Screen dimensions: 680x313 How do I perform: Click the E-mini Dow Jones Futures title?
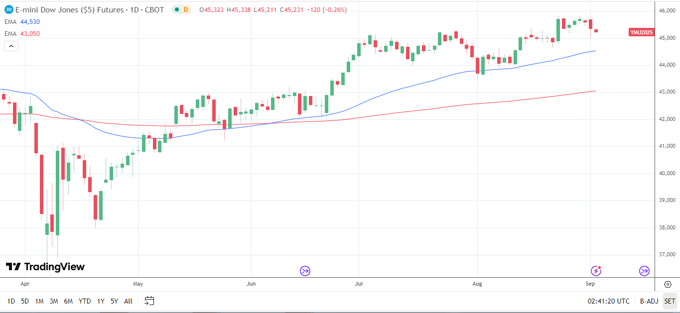pyautogui.click(x=90, y=9)
